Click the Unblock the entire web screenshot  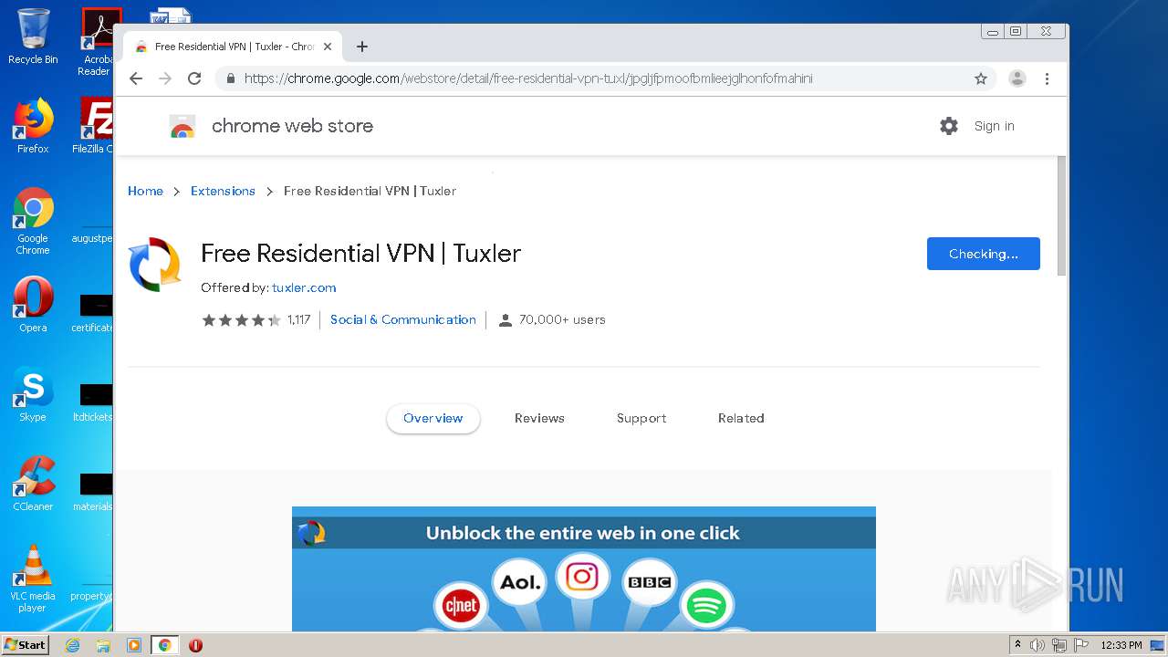pos(584,569)
